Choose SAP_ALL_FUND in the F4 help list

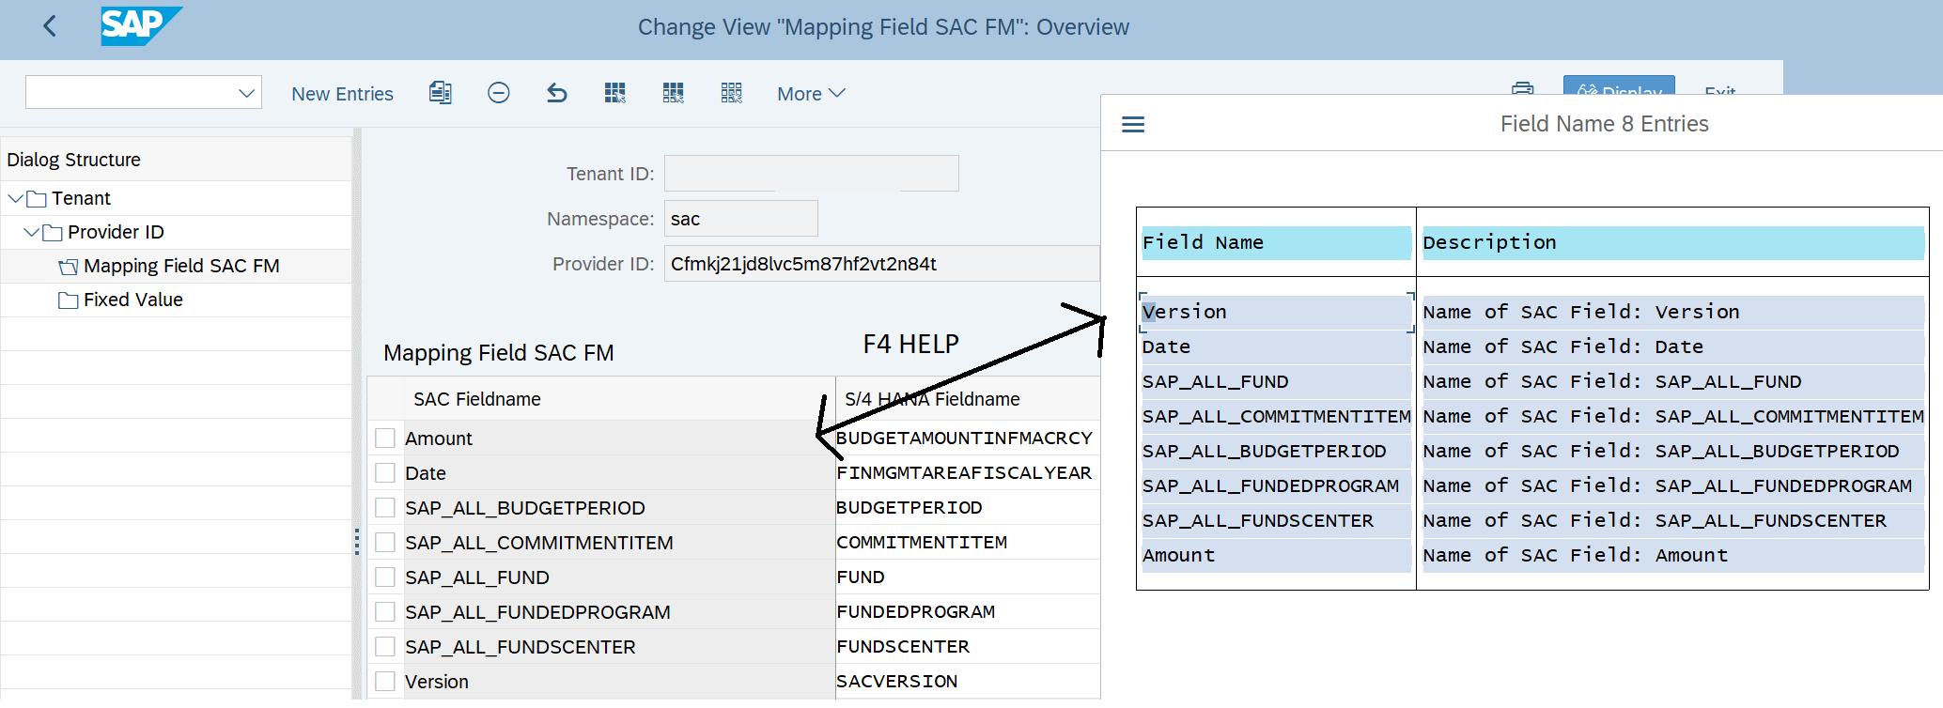click(1276, 381)
